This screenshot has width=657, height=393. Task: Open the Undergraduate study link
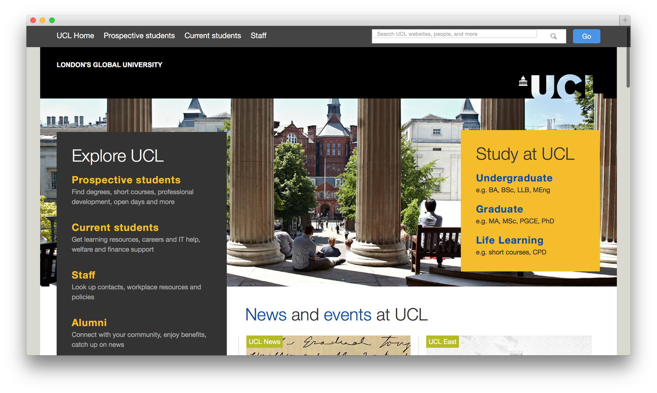click(514, 178)
